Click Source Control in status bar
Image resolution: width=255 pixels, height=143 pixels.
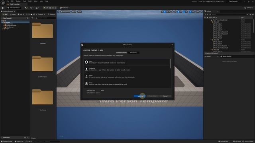[x=248, y=141]
